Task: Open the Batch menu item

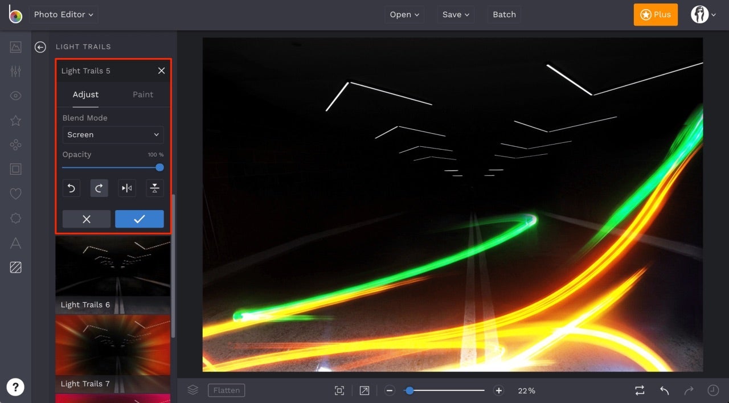Action: 504,14
